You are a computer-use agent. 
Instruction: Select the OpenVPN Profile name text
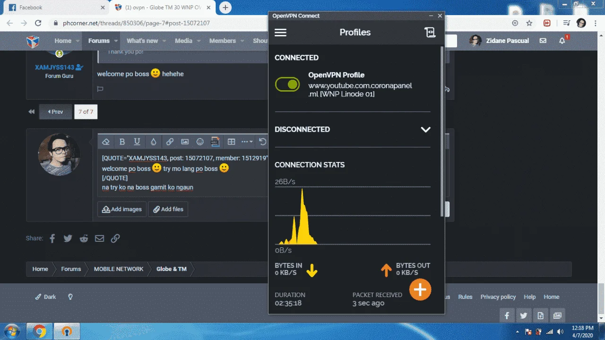pos(336,75)
